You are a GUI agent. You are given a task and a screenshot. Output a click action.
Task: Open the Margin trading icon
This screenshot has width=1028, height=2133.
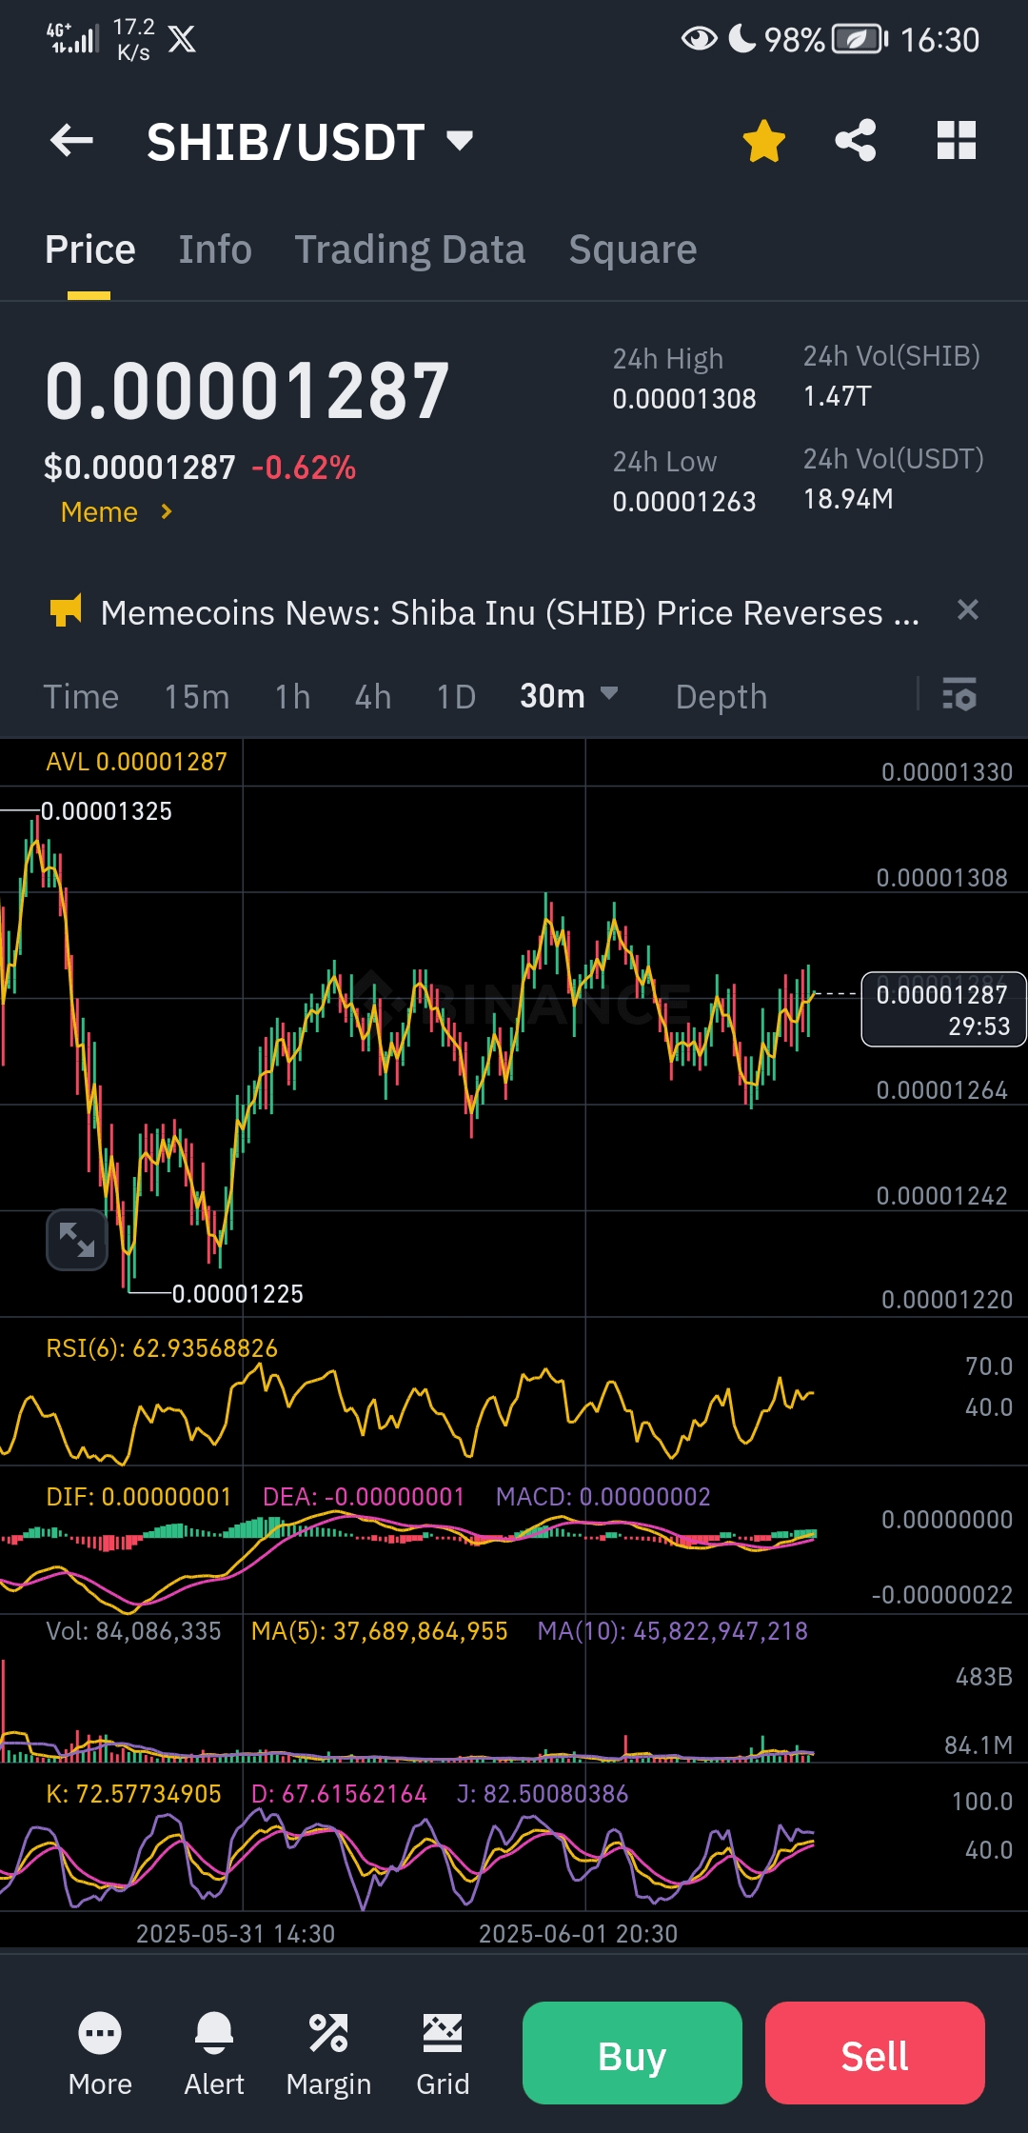tap(328, 2054)
